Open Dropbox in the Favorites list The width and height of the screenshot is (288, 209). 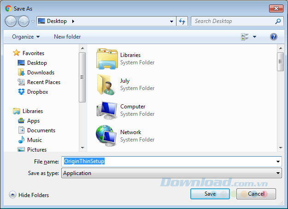37,92
